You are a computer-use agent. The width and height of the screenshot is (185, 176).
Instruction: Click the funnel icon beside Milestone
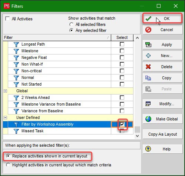point(16,51)
